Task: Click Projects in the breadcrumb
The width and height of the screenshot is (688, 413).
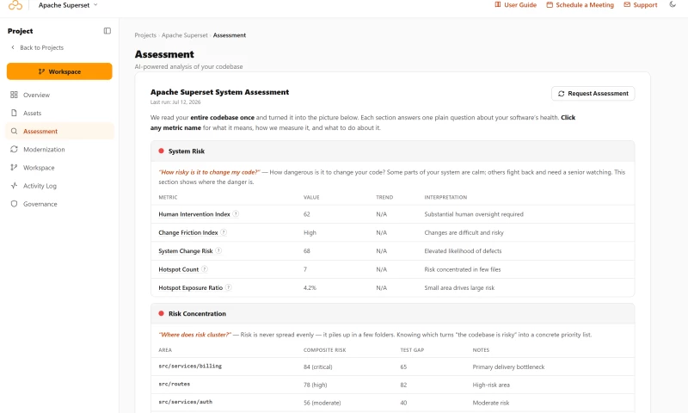Action: (x=145, y=35)
